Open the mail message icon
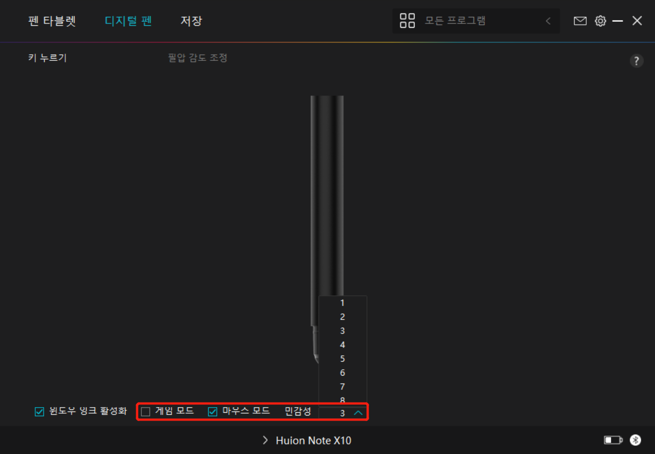The image size is (655, 454). tap(580, 21)
